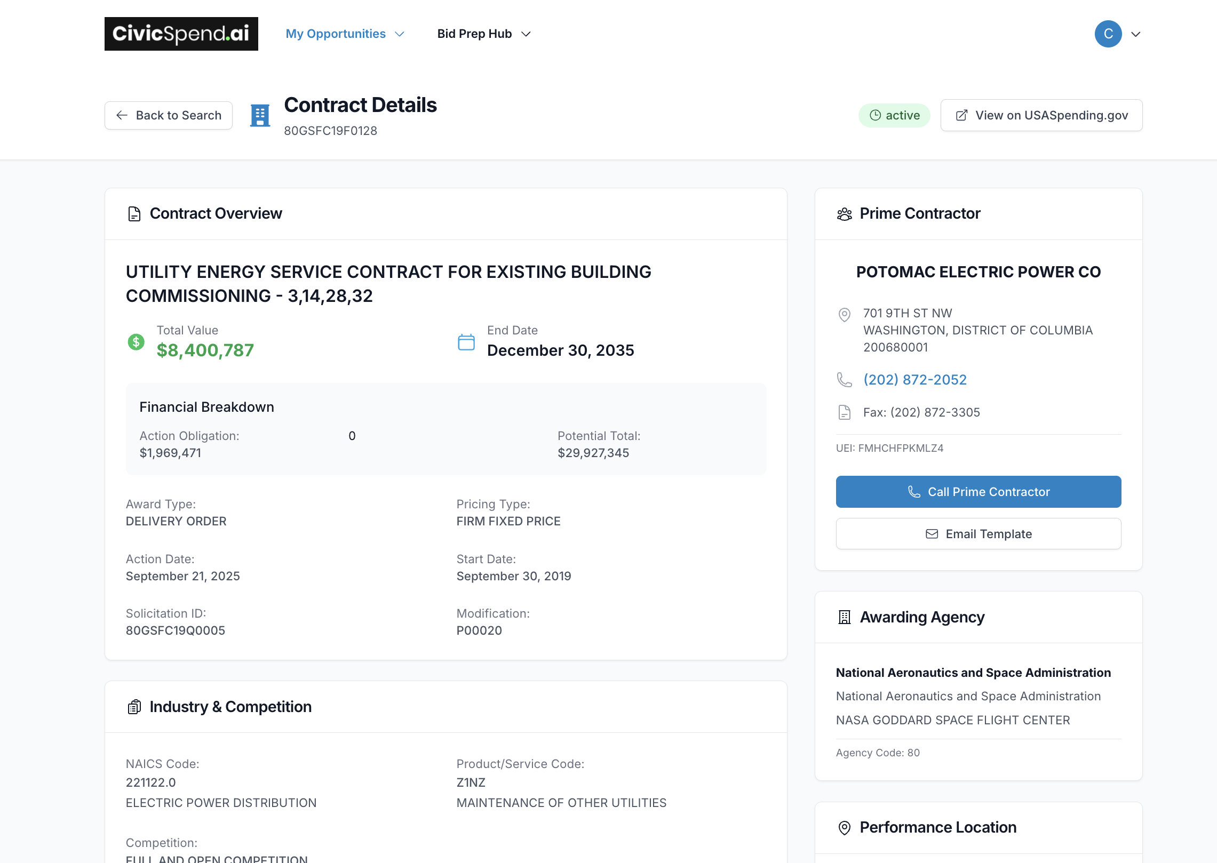
Task: Click the Prime Contractor people icon
Action: [x=844, y=213]
